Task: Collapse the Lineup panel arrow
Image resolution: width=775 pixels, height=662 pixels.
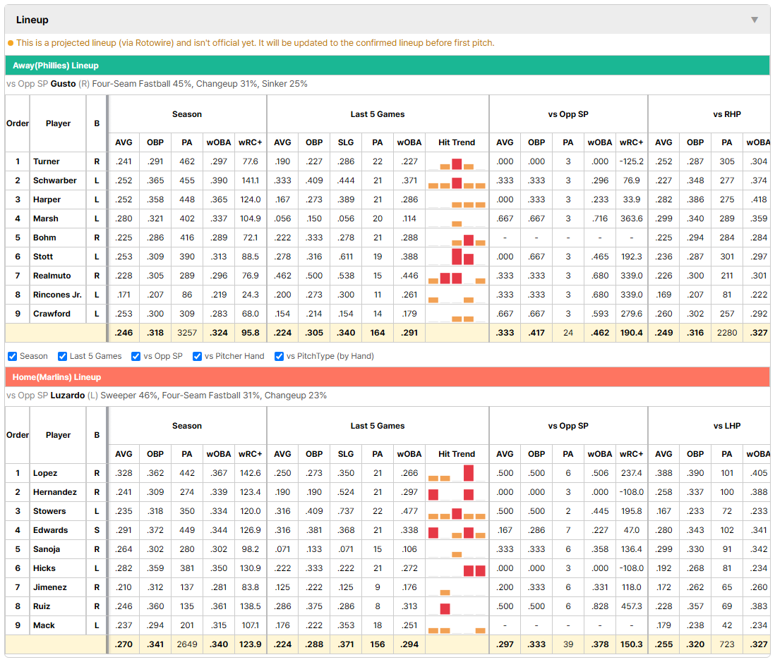Action: click(x=755, y=20)
